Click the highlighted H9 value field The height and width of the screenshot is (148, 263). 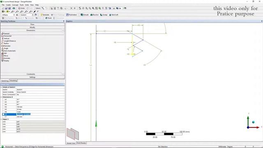coord(40,114)
